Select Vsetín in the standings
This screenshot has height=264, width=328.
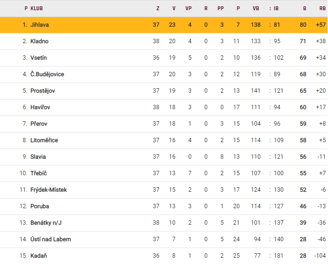click(x=38, y=58)
